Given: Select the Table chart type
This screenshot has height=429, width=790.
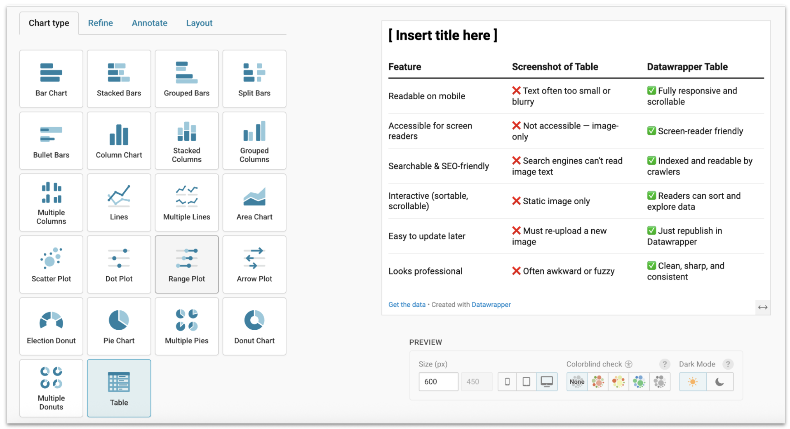Looking at the screenshot, I should pos(119,388).
